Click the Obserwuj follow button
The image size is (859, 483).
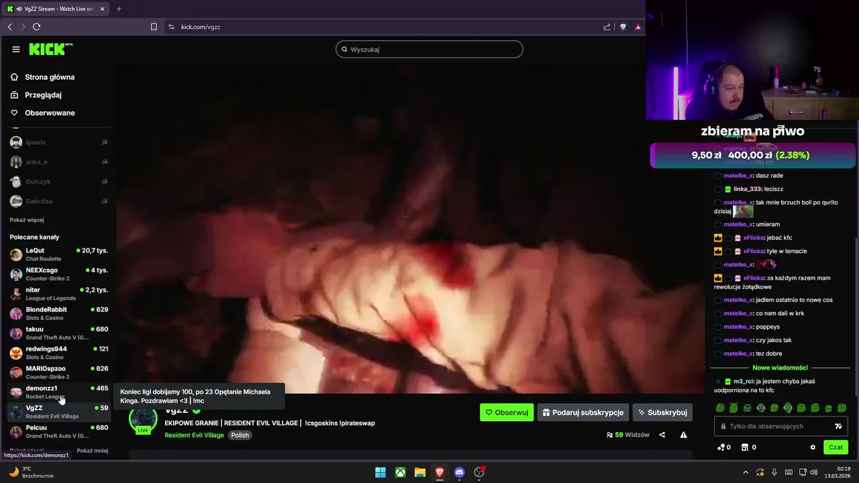(507, 413)
